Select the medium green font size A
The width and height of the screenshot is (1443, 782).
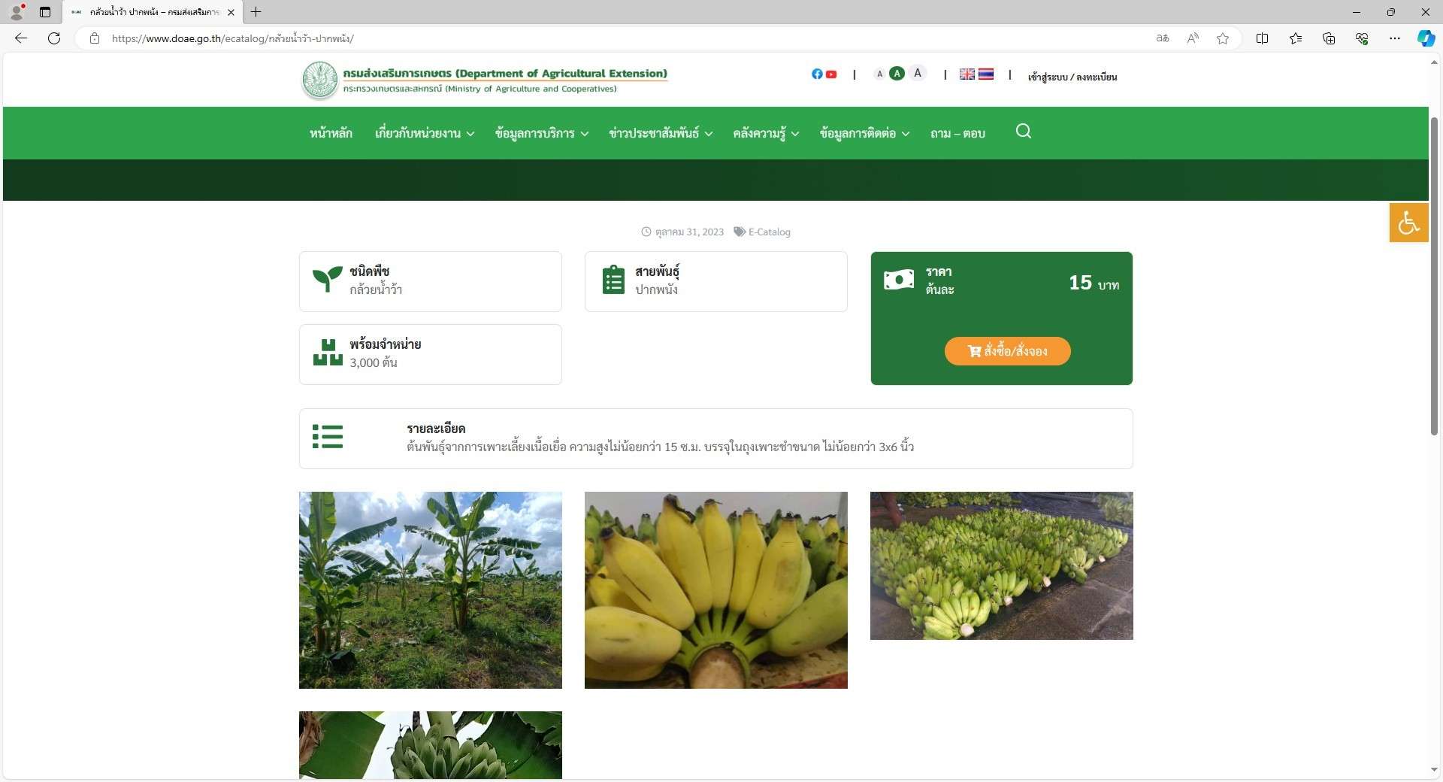(x=897, y=74)
